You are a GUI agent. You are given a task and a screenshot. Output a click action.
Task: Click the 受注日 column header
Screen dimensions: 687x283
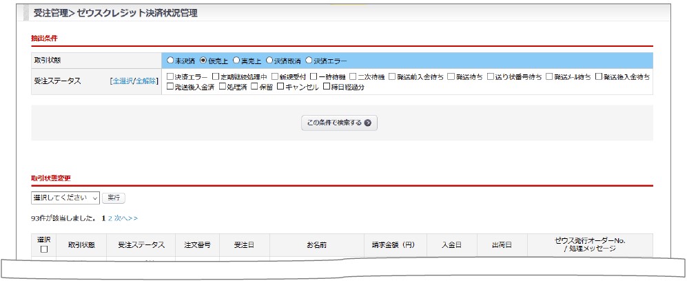[245, 245]
